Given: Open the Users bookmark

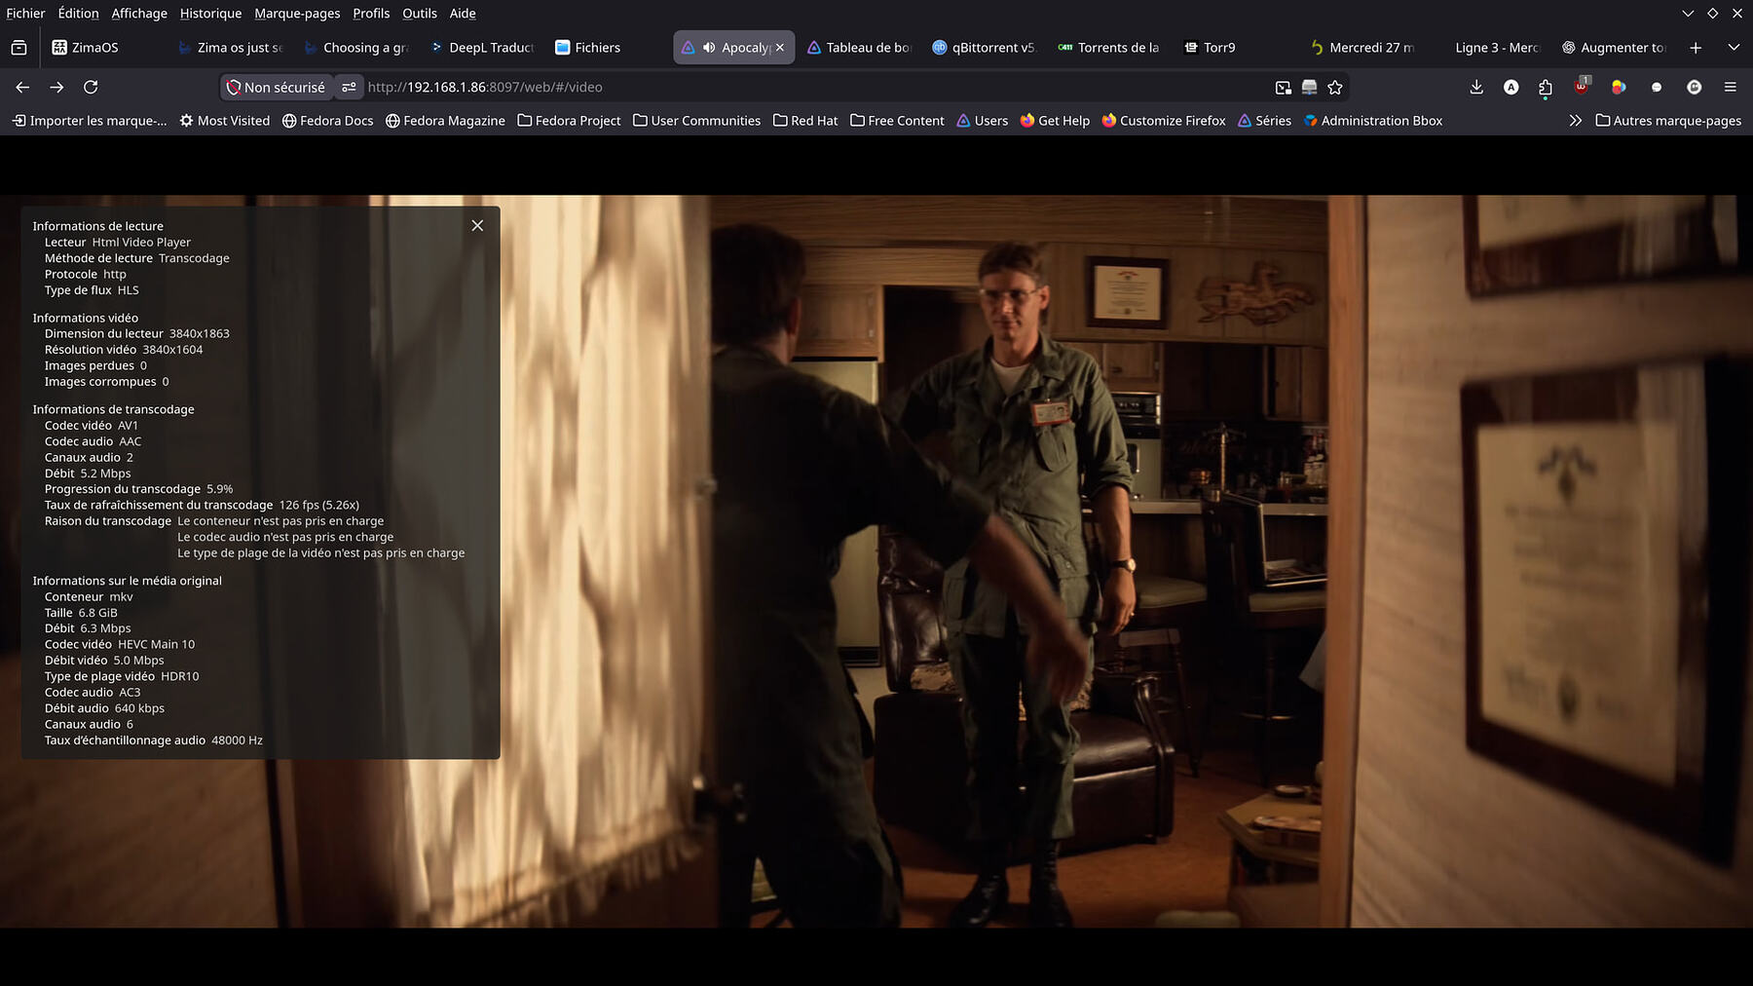Looking at the screenshot, I should (x=982, y=121).
